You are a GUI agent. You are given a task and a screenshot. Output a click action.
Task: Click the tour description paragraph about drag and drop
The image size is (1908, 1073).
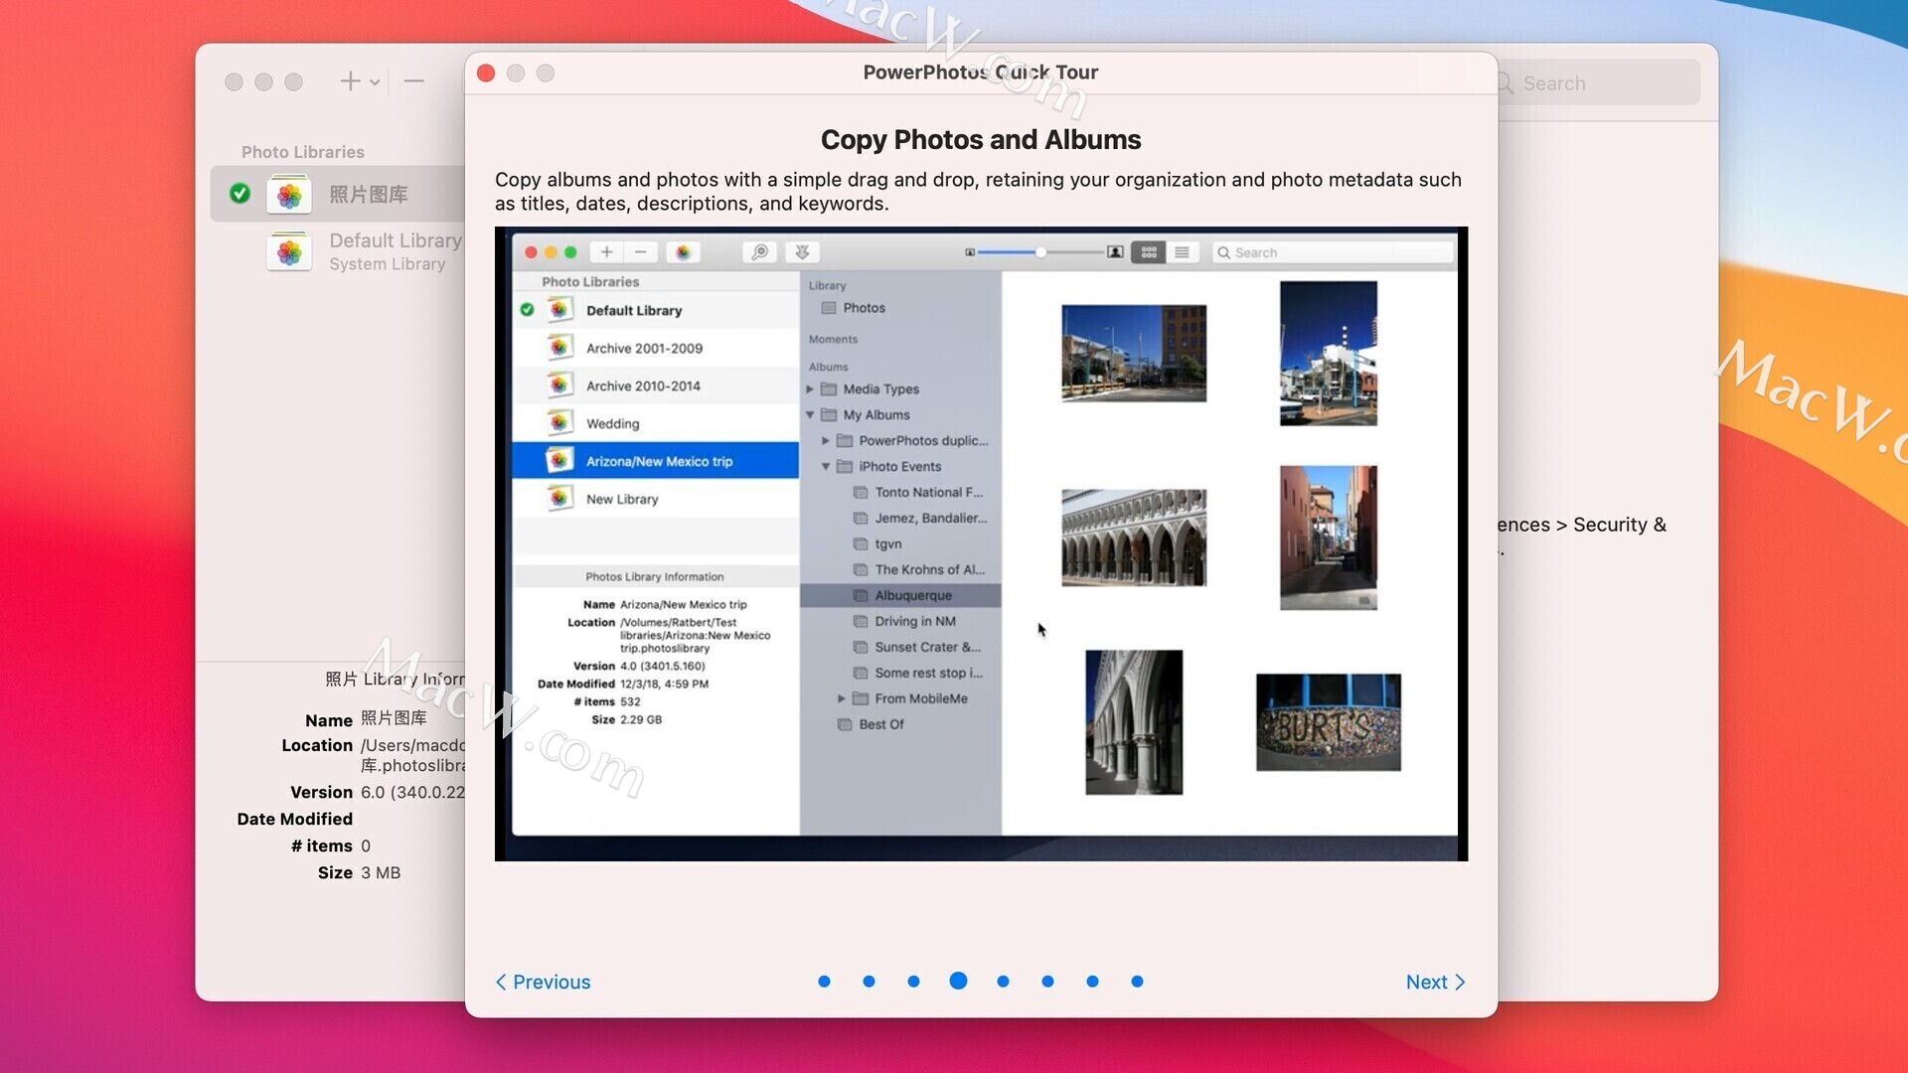(979, 192)
